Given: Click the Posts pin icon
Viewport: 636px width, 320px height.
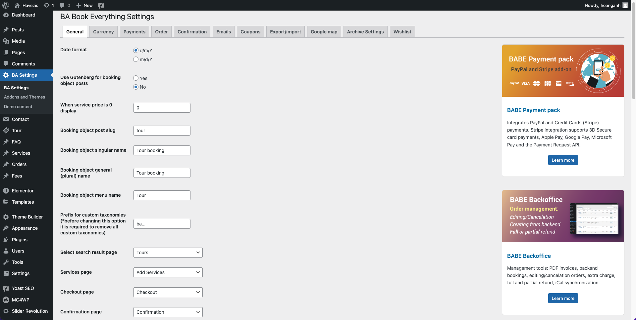Looking at the screenshot, I should point(6,30).
